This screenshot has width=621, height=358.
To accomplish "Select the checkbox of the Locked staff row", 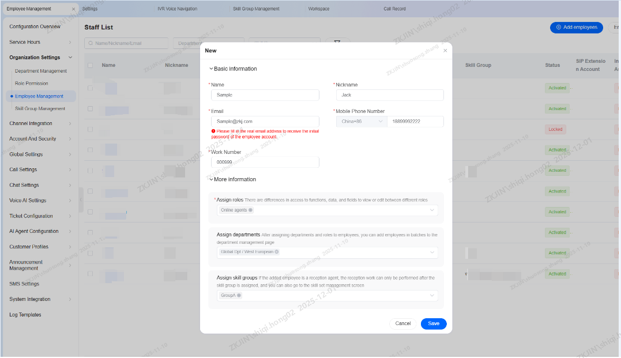I will [x=90, y=130].
